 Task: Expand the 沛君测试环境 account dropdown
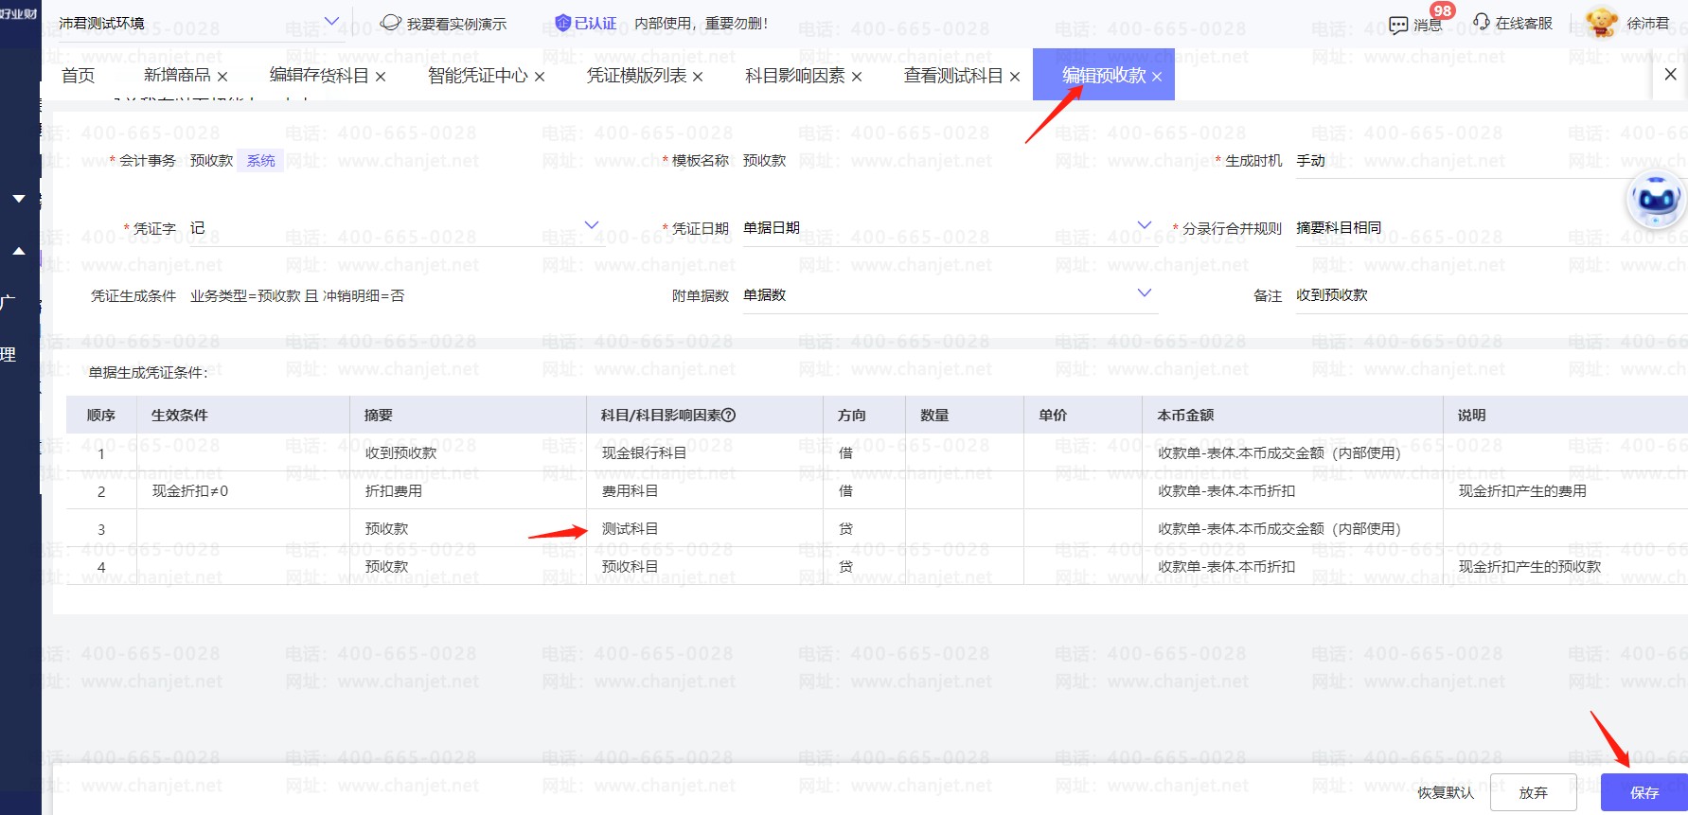coord(331,22)
